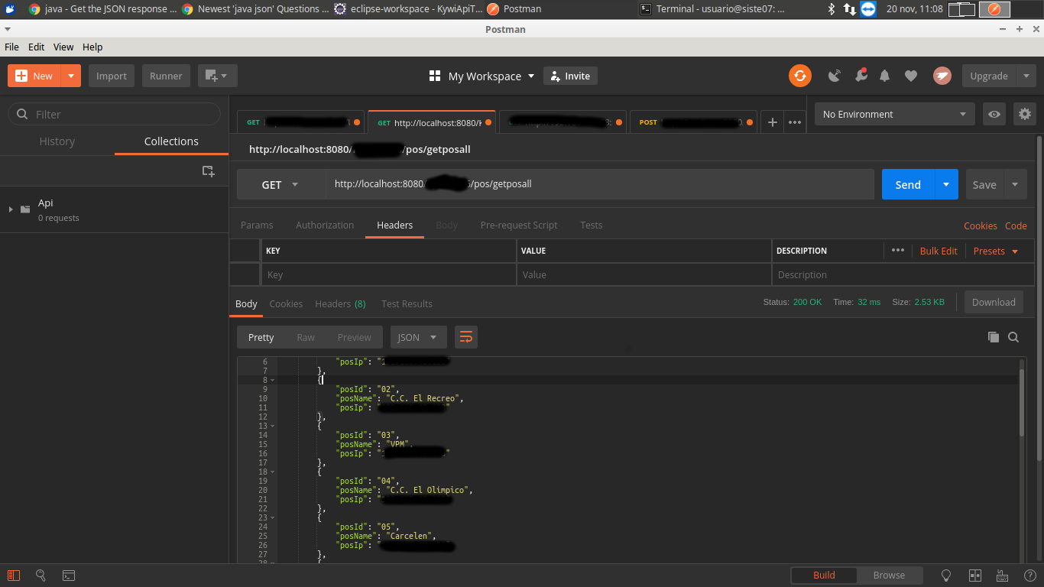Open the Test Results tab
This screenshot has height=587, width=1044.
coord(407,303)
